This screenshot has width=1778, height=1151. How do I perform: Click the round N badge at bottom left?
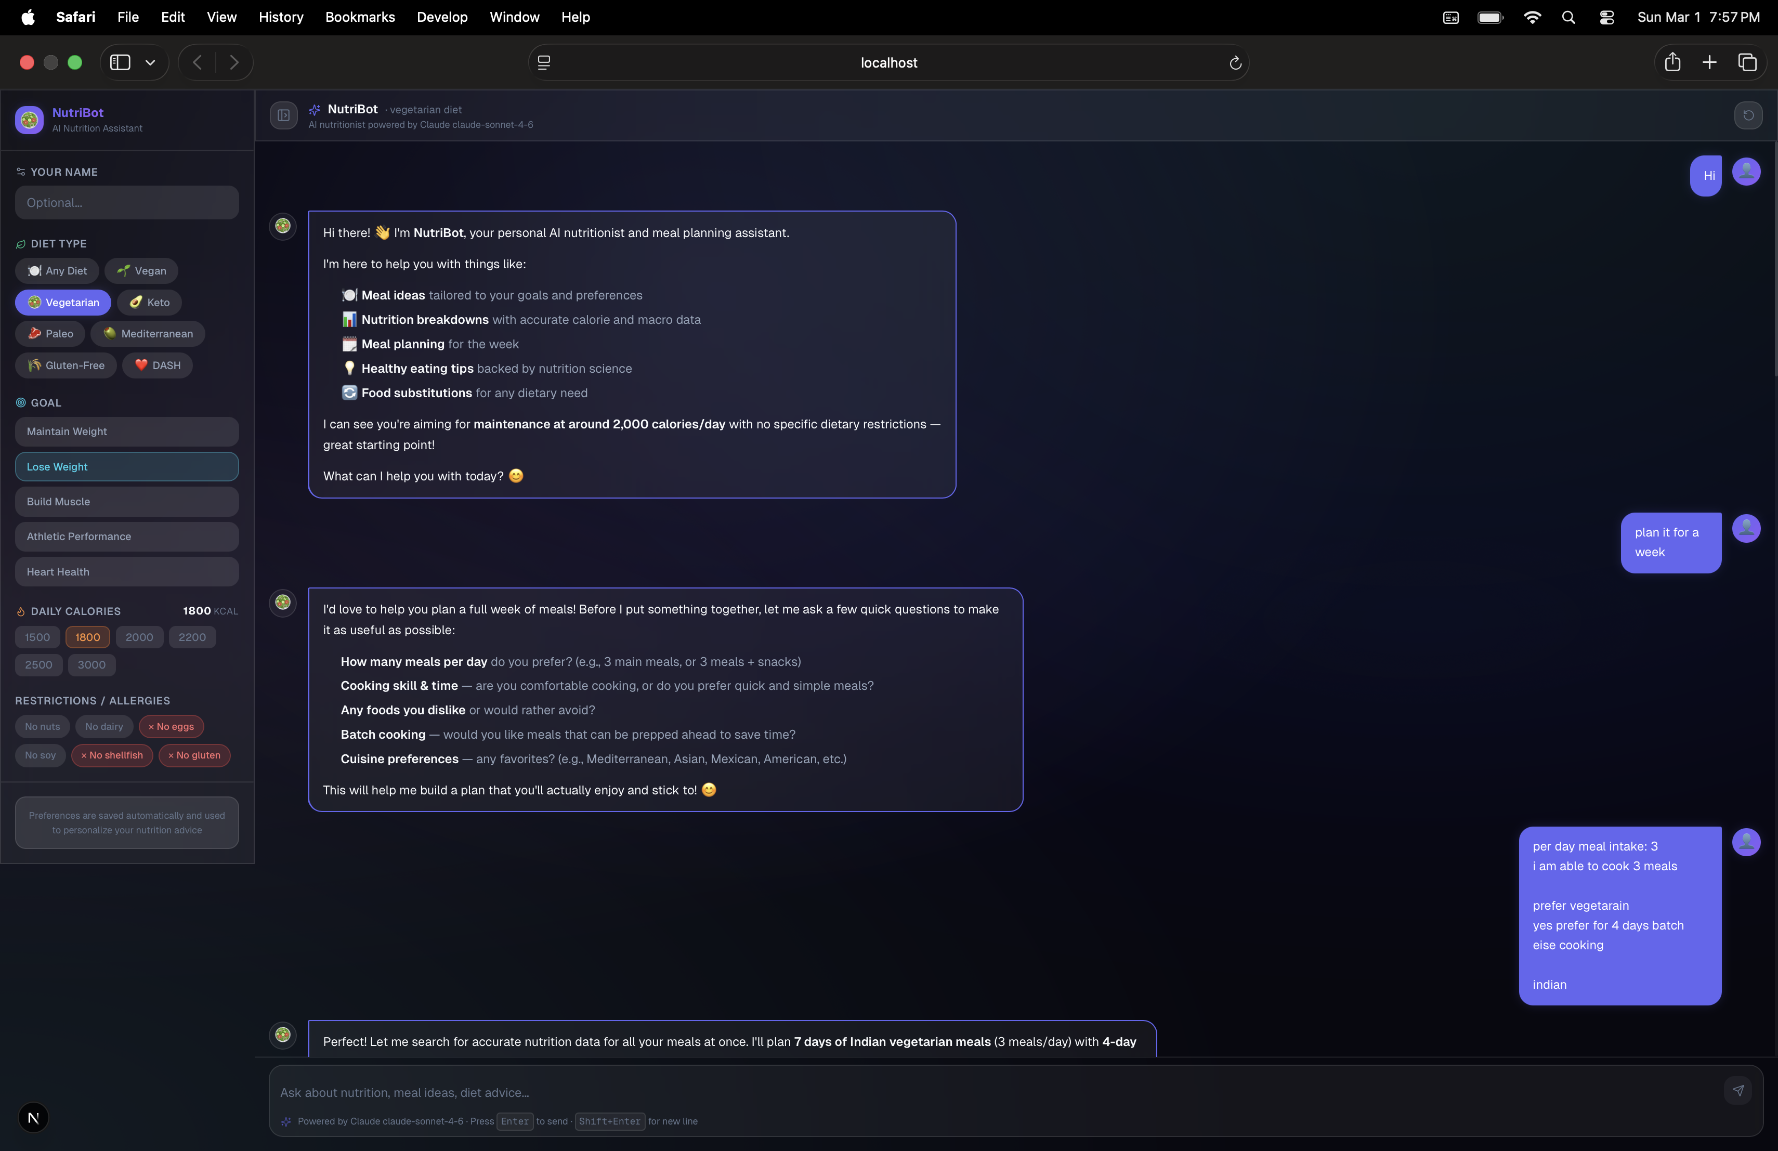click(x=33, y=1118)
